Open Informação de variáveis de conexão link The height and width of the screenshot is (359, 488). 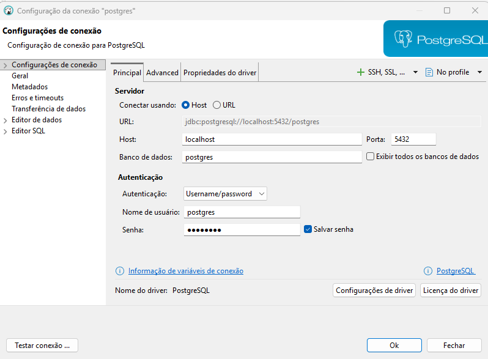pyautogui.click(x=186, y=271)
